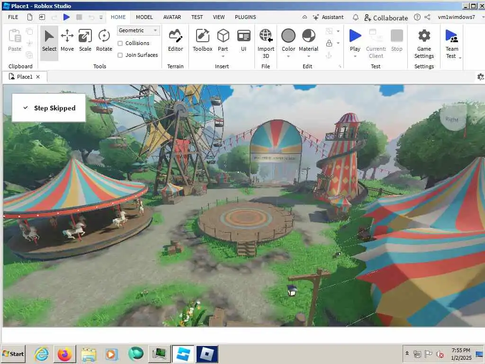Viewport: 485px width, 364px height.
Task: Expand the Material dropdown arrow
Action: tap(308, 56)
